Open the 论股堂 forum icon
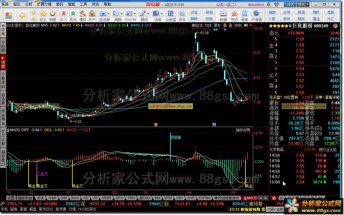This screenshot has height=215, width=344. 171,15
